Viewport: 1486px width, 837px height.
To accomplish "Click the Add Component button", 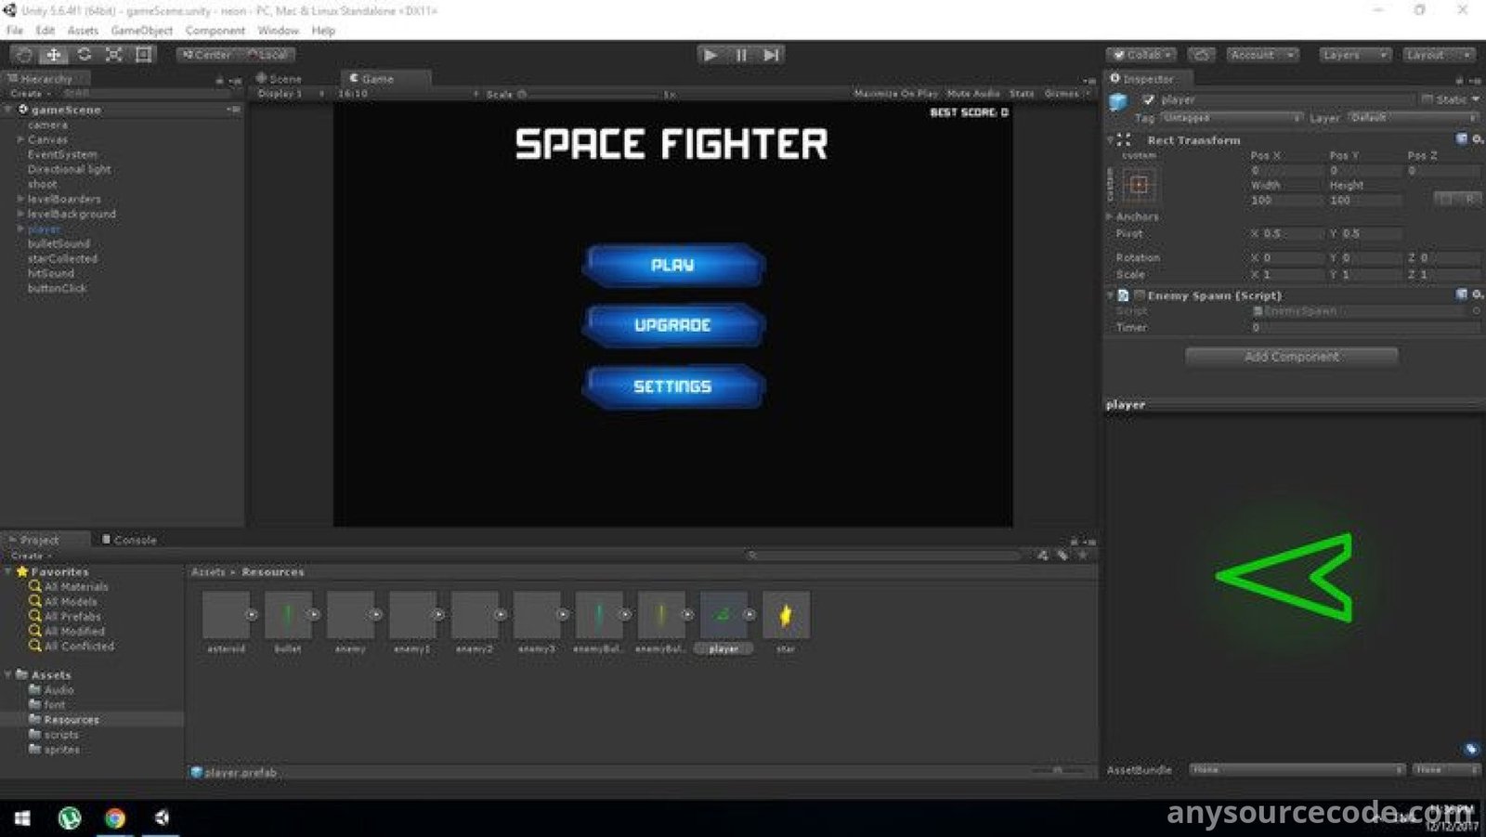I will click(1291, 357).
